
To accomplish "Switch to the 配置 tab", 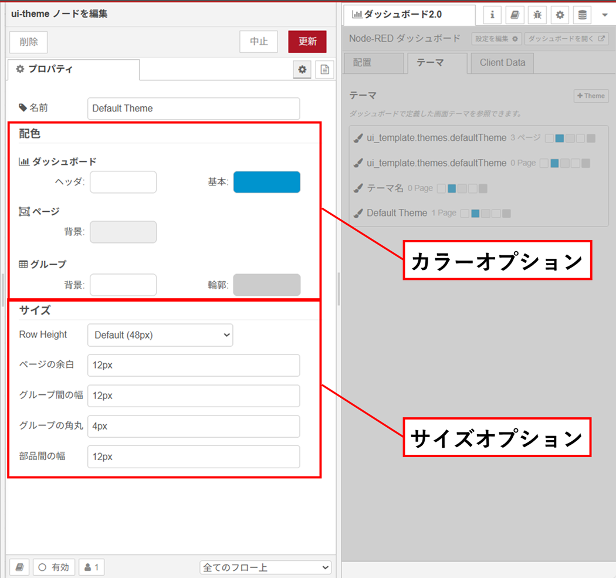I will [373, 63].
